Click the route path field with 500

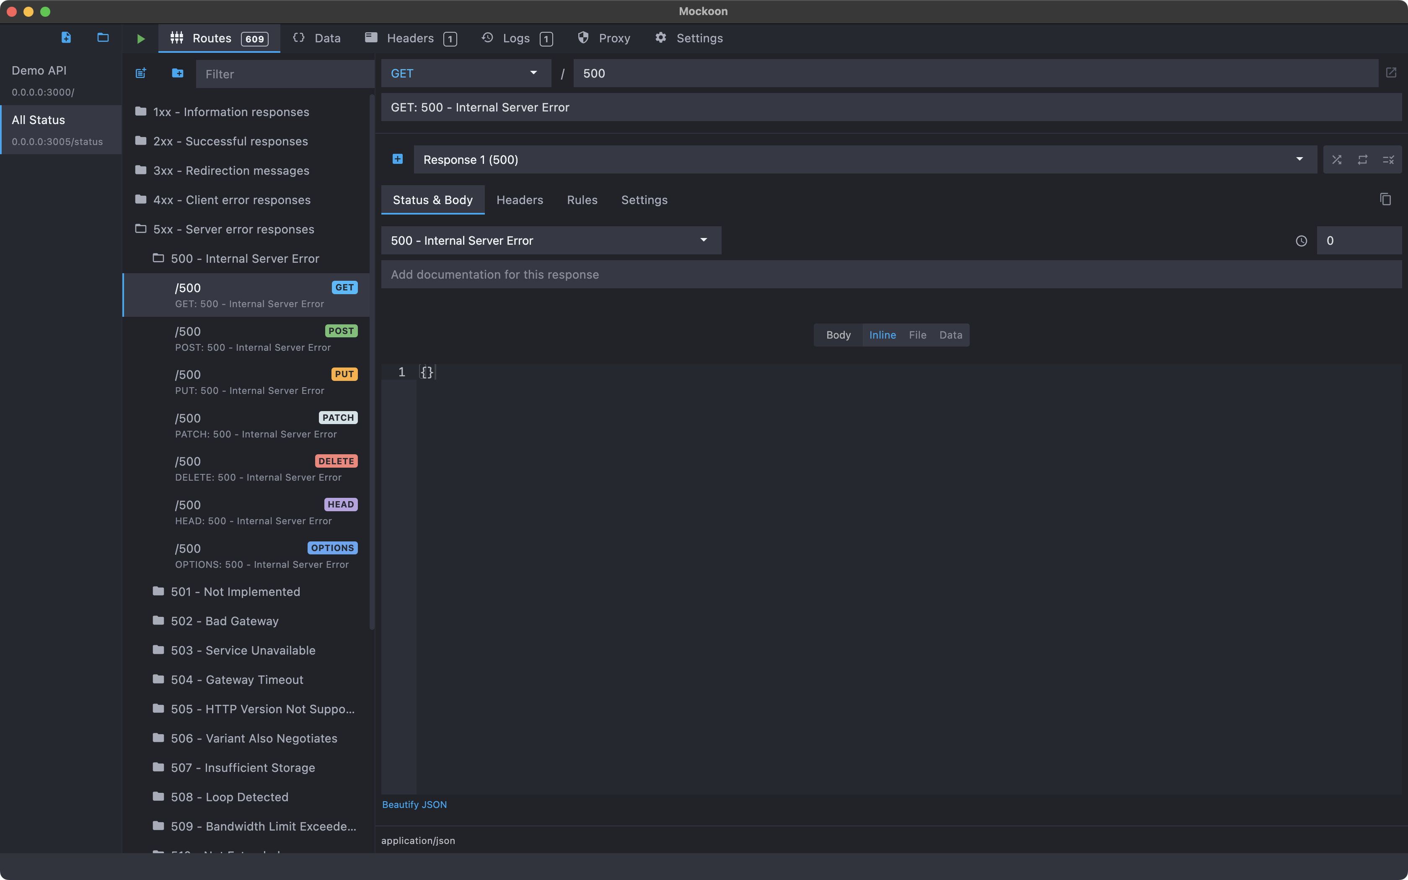976,73
